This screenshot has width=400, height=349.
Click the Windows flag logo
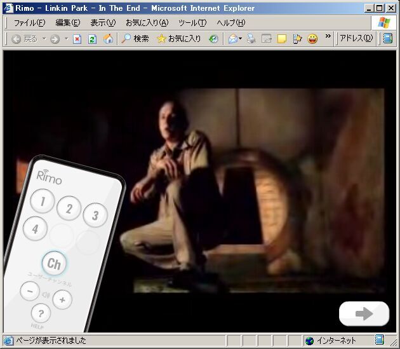pyautogui.click(x=384, y=23)
